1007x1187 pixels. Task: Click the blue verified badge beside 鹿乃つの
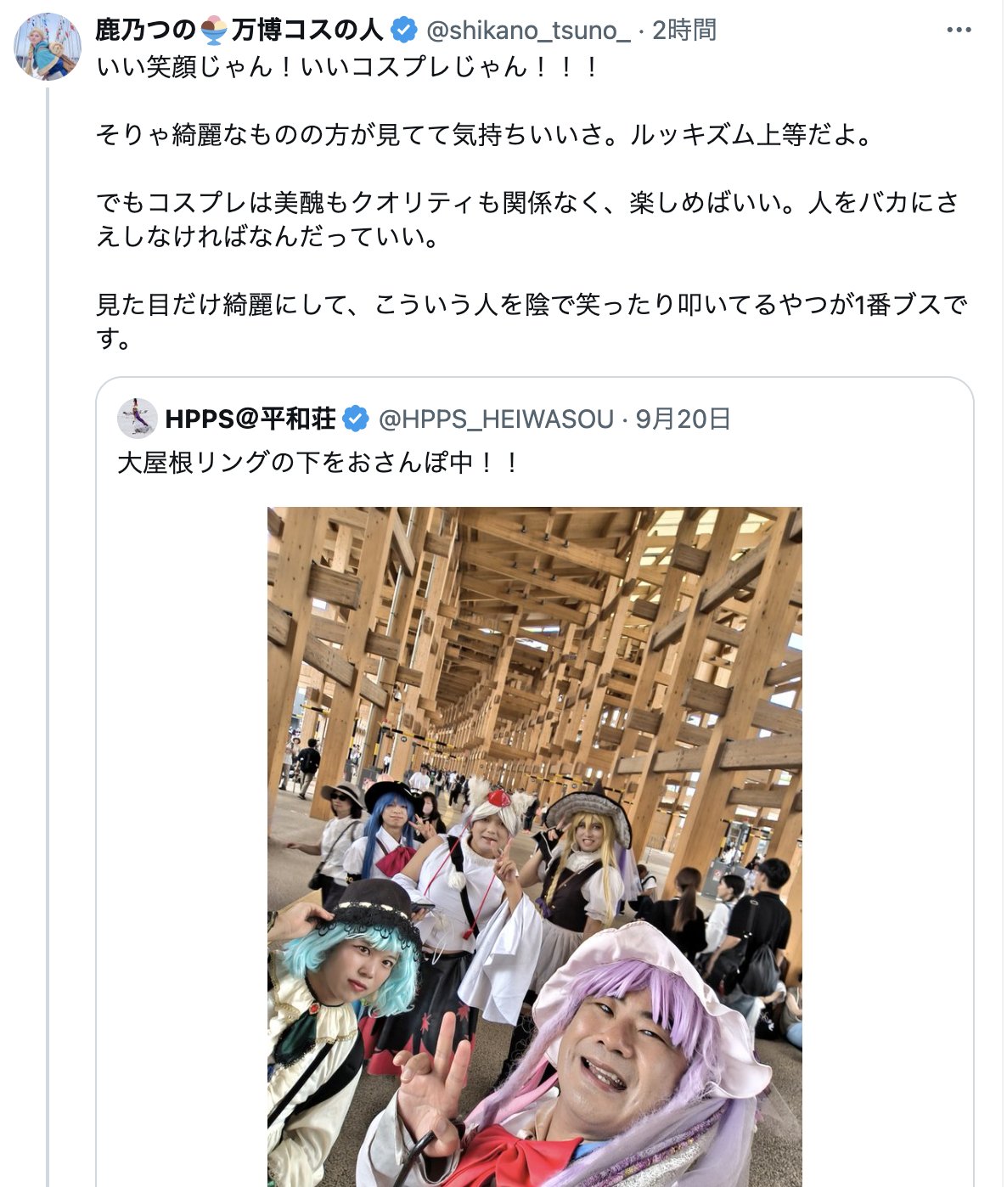pos(403,31)
